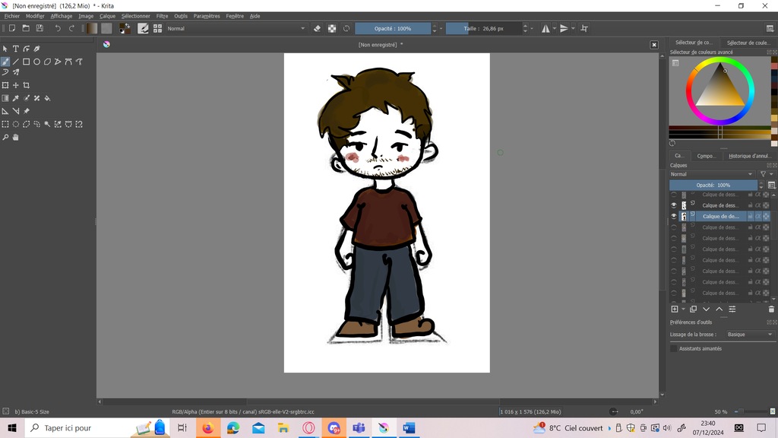Toggle eraser mode in top toolbar
Screen dimensions: 778x438
318,28
